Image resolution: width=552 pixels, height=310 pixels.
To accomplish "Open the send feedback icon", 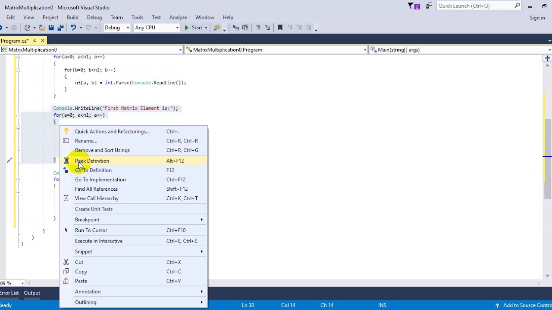I will click(429, 6).
